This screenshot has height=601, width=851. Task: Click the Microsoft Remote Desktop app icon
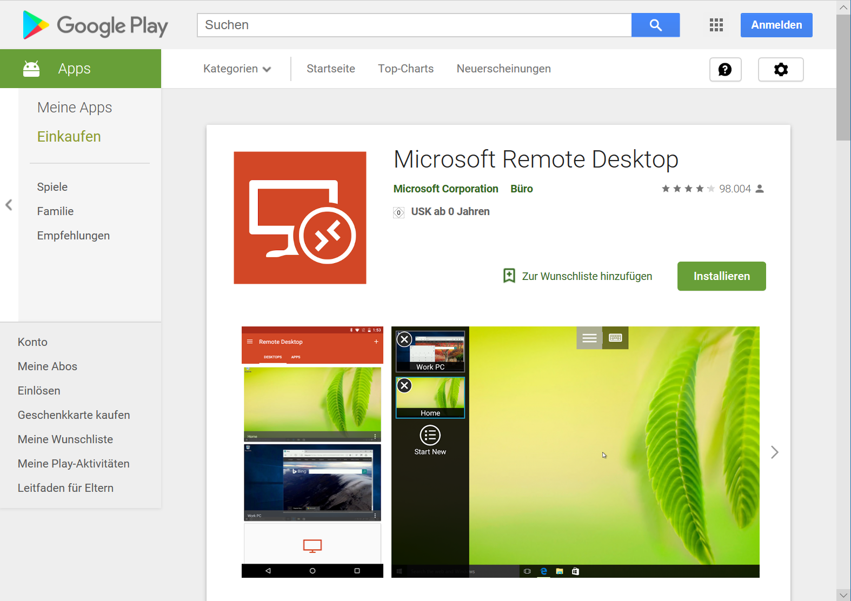click(x=300, y=218)
